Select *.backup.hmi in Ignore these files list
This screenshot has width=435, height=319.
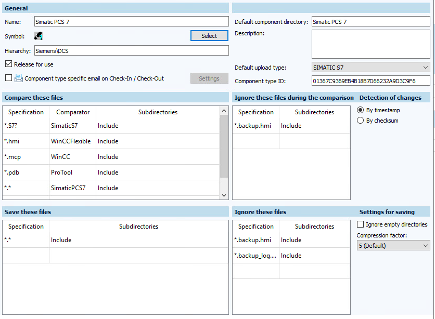click(x=255, y=240)
